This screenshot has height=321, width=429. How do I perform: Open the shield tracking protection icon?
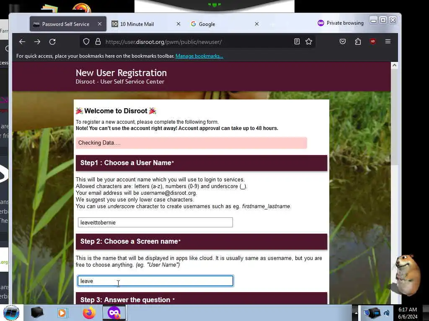(x=86, y=42)
